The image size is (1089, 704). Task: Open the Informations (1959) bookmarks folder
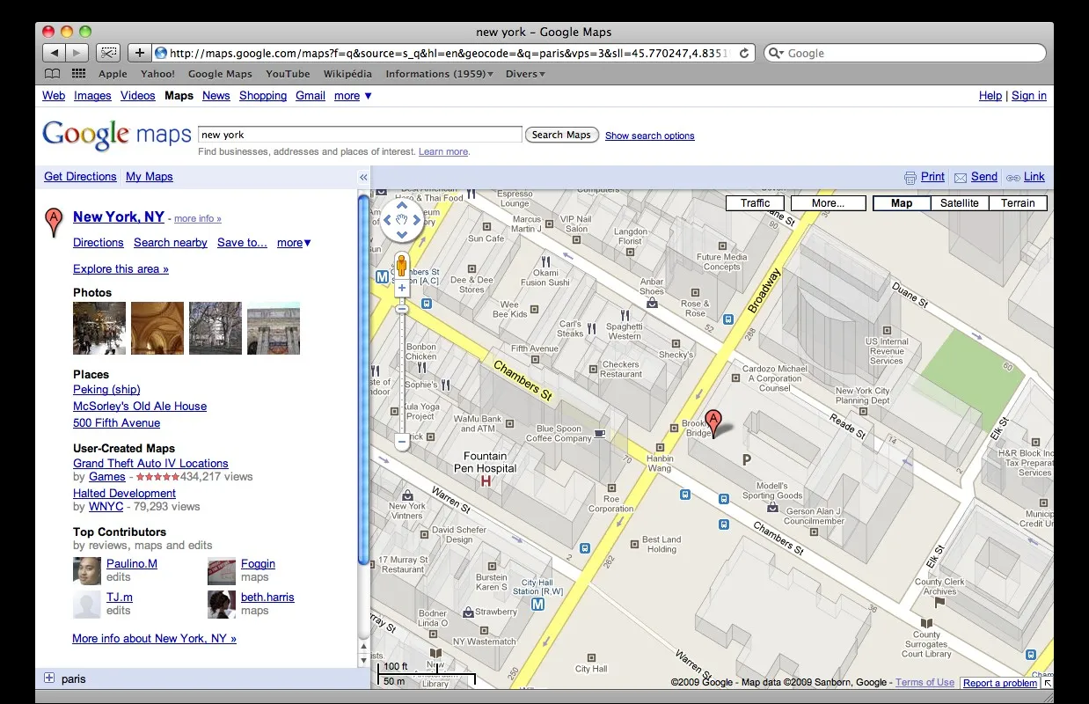(x=439, y=74)
